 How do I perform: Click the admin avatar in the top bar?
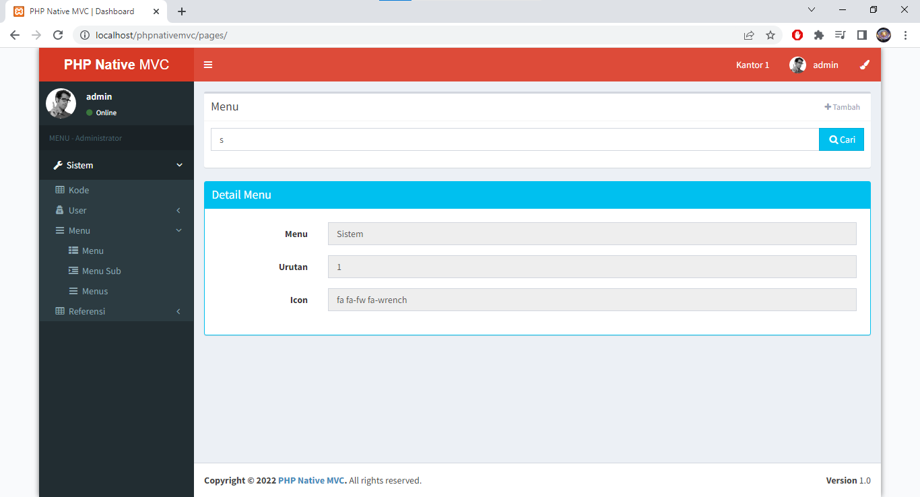click(797, 65)
